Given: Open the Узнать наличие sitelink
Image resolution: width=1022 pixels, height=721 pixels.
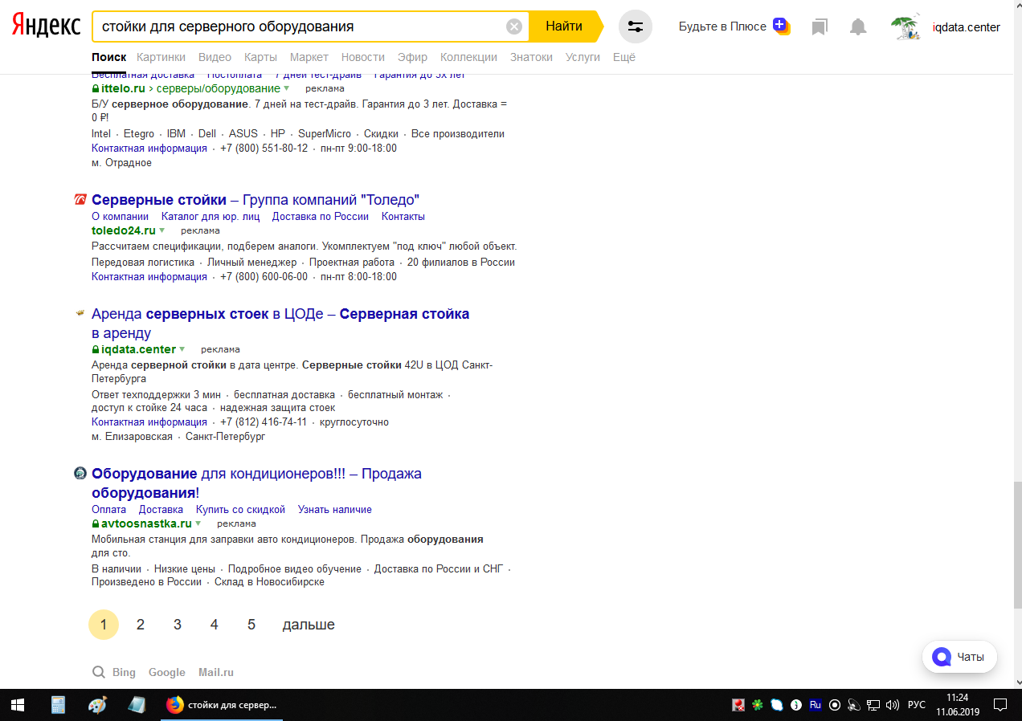Looking at the screenshot, I should click(x=335, y=509).
